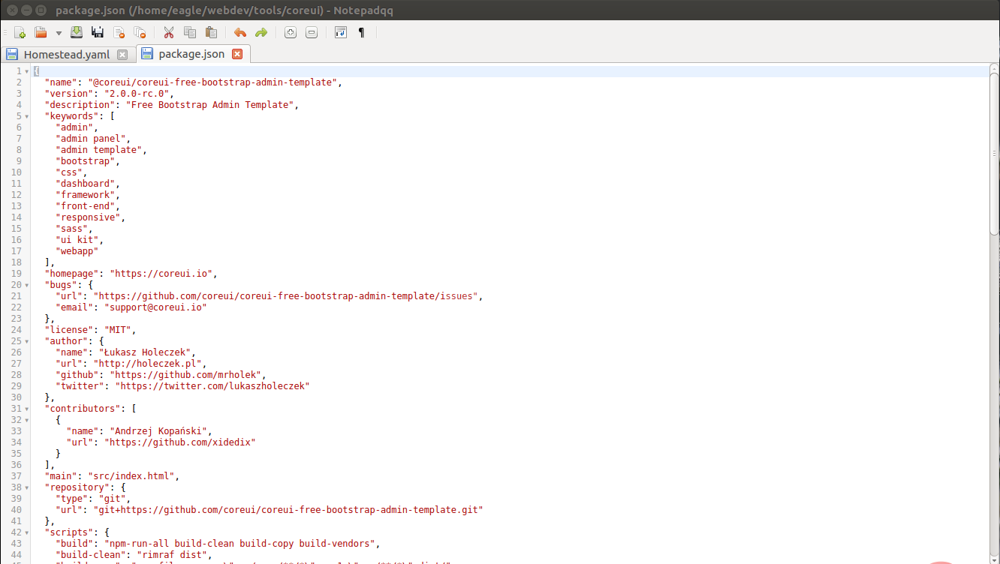The height and width of the screenshot is (564, 1000).
Task: Toggle show all characters pilcrow icon
Action: [361, 33]
